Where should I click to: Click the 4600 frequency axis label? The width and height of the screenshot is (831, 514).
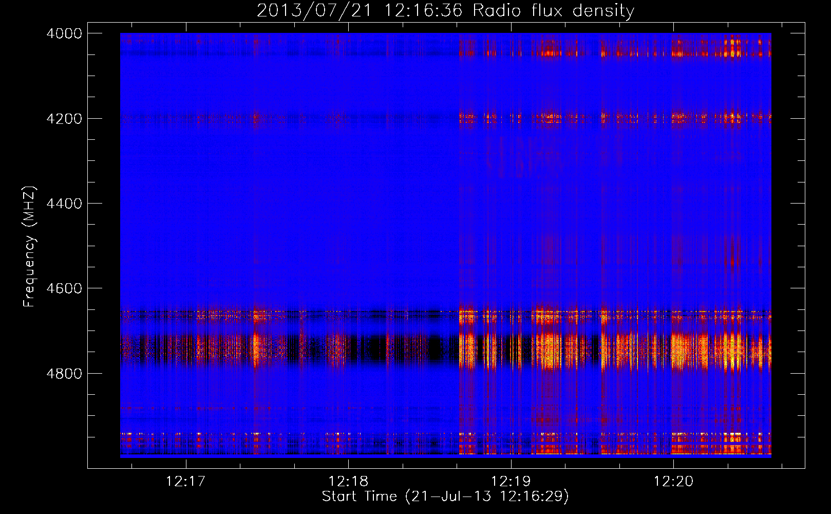coord(64,288)
